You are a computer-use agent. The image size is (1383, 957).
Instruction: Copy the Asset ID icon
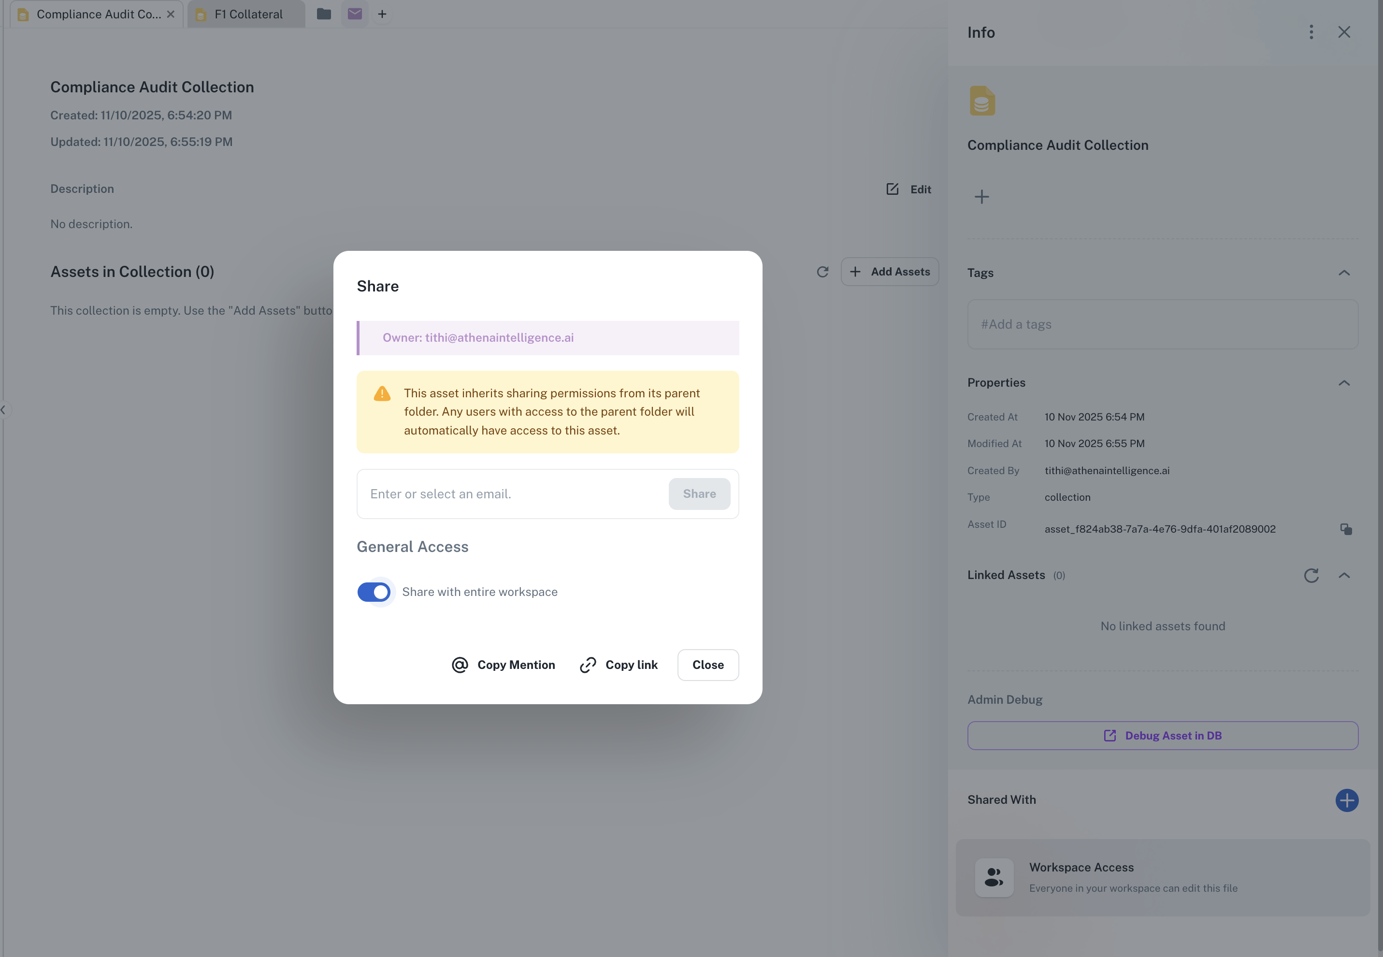point(1346,529)
